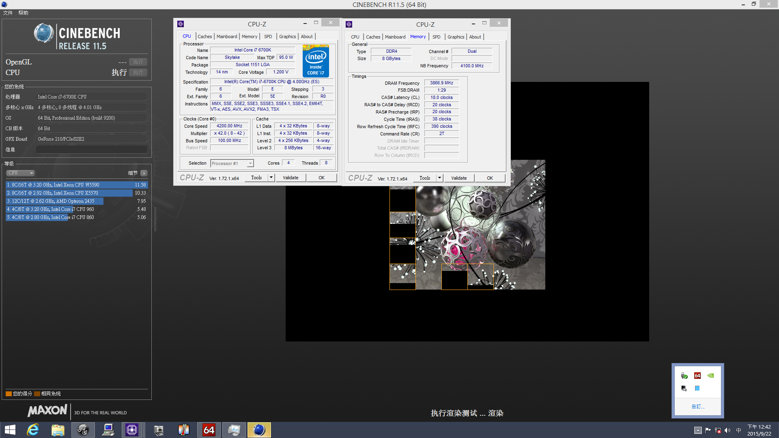This screenshot has width=779, height=438.
Task: Open the 文件 menu in Cinebench
Action: pyautogui.click(x=8, y=13)
